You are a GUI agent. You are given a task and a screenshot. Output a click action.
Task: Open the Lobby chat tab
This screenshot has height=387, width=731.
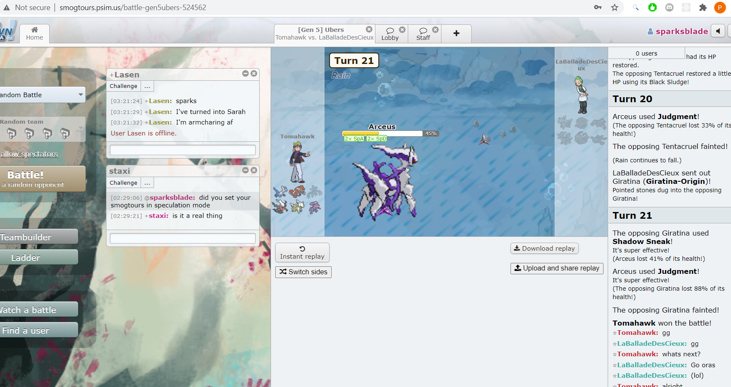point(390,34)
